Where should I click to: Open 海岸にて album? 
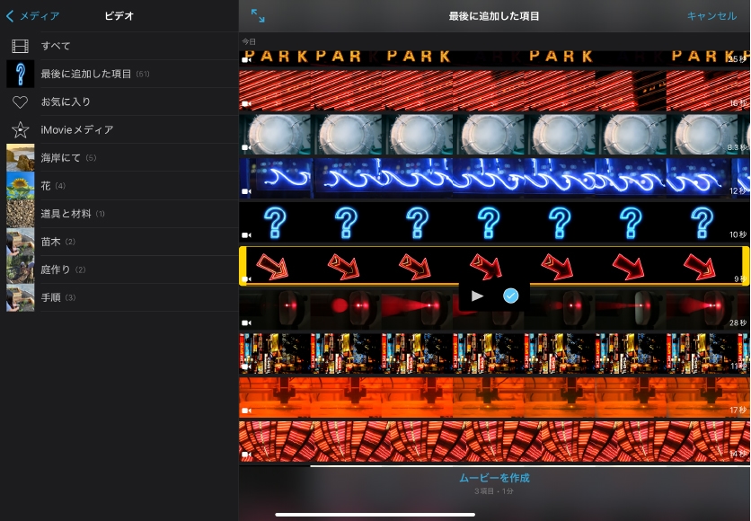[x=61, y=158]
